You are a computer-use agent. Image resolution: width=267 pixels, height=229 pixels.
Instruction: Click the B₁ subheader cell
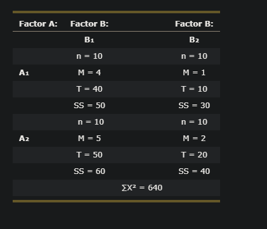point(89,40)
